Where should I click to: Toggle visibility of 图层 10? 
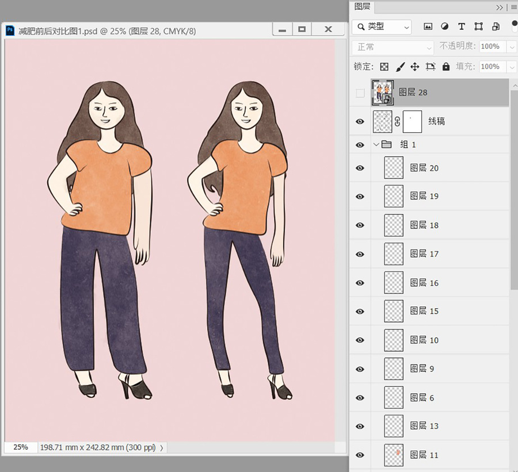[360, 340]
